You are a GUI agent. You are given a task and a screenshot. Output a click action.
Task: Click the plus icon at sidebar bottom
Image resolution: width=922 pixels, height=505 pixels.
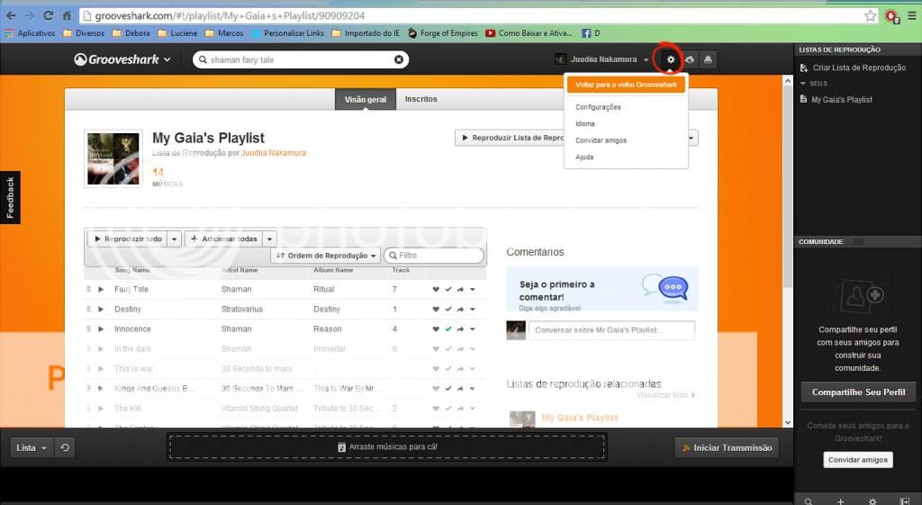point(840,500)
